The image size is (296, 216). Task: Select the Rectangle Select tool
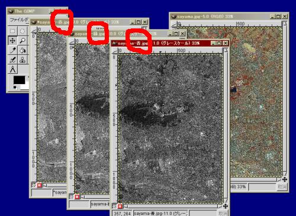pos(12,31)
